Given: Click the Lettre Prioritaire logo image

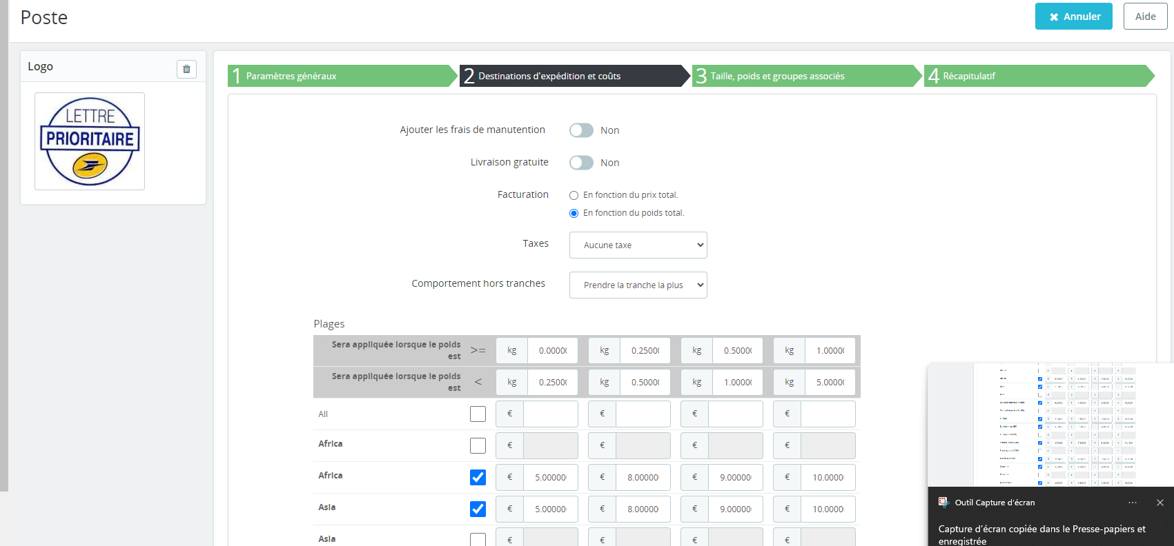Looking at the screenshot, I should [90, 141].
